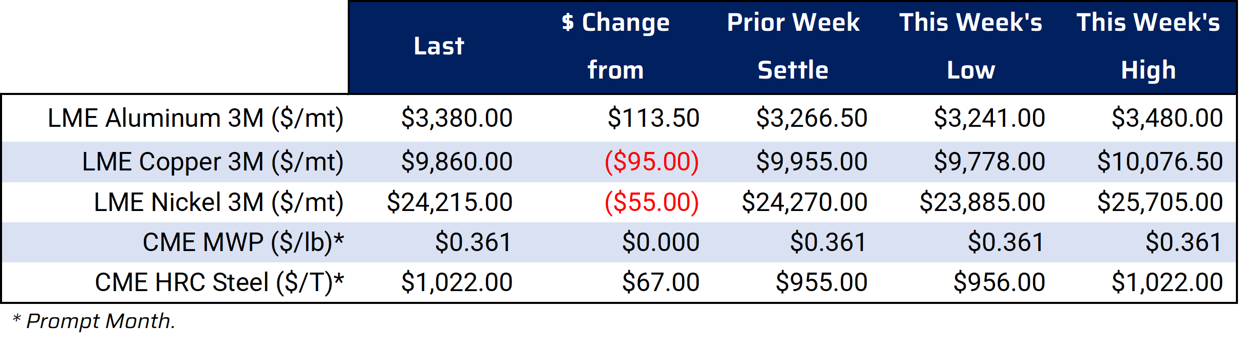The image size is (1239, 345).
Task: Select the CME MWP row label
Action: 243,242
